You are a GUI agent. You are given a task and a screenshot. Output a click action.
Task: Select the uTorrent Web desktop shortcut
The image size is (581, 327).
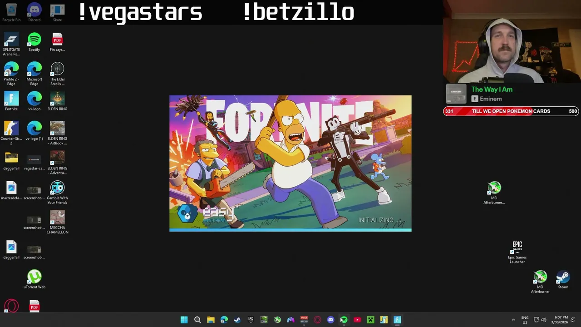coord(34,279)
